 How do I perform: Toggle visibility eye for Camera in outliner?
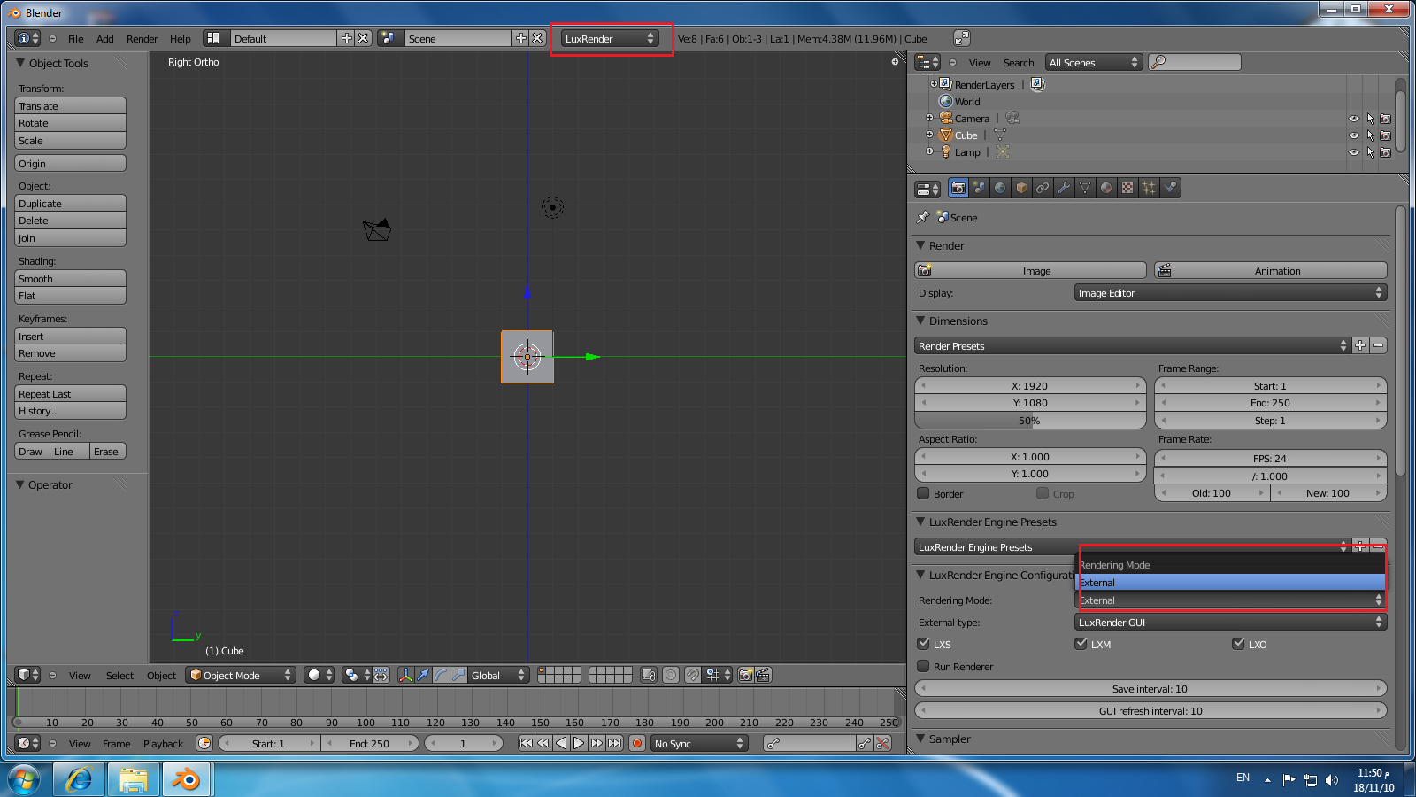pos(1353,119)
